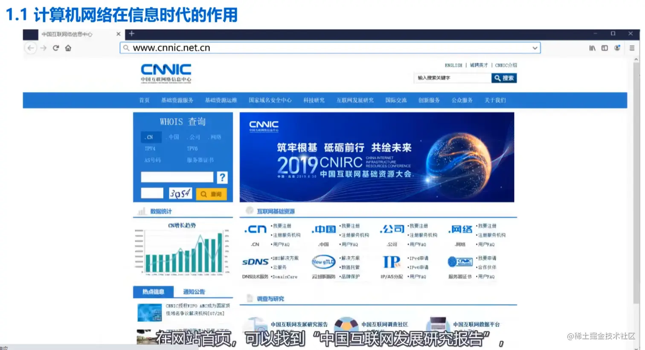Choose the .中国 option in WHOIS query
This screenshot has height=350, width=645.
(x=173, y=137)
